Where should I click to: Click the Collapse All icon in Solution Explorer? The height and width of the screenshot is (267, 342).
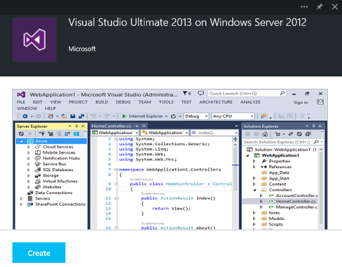pos(308,134)
